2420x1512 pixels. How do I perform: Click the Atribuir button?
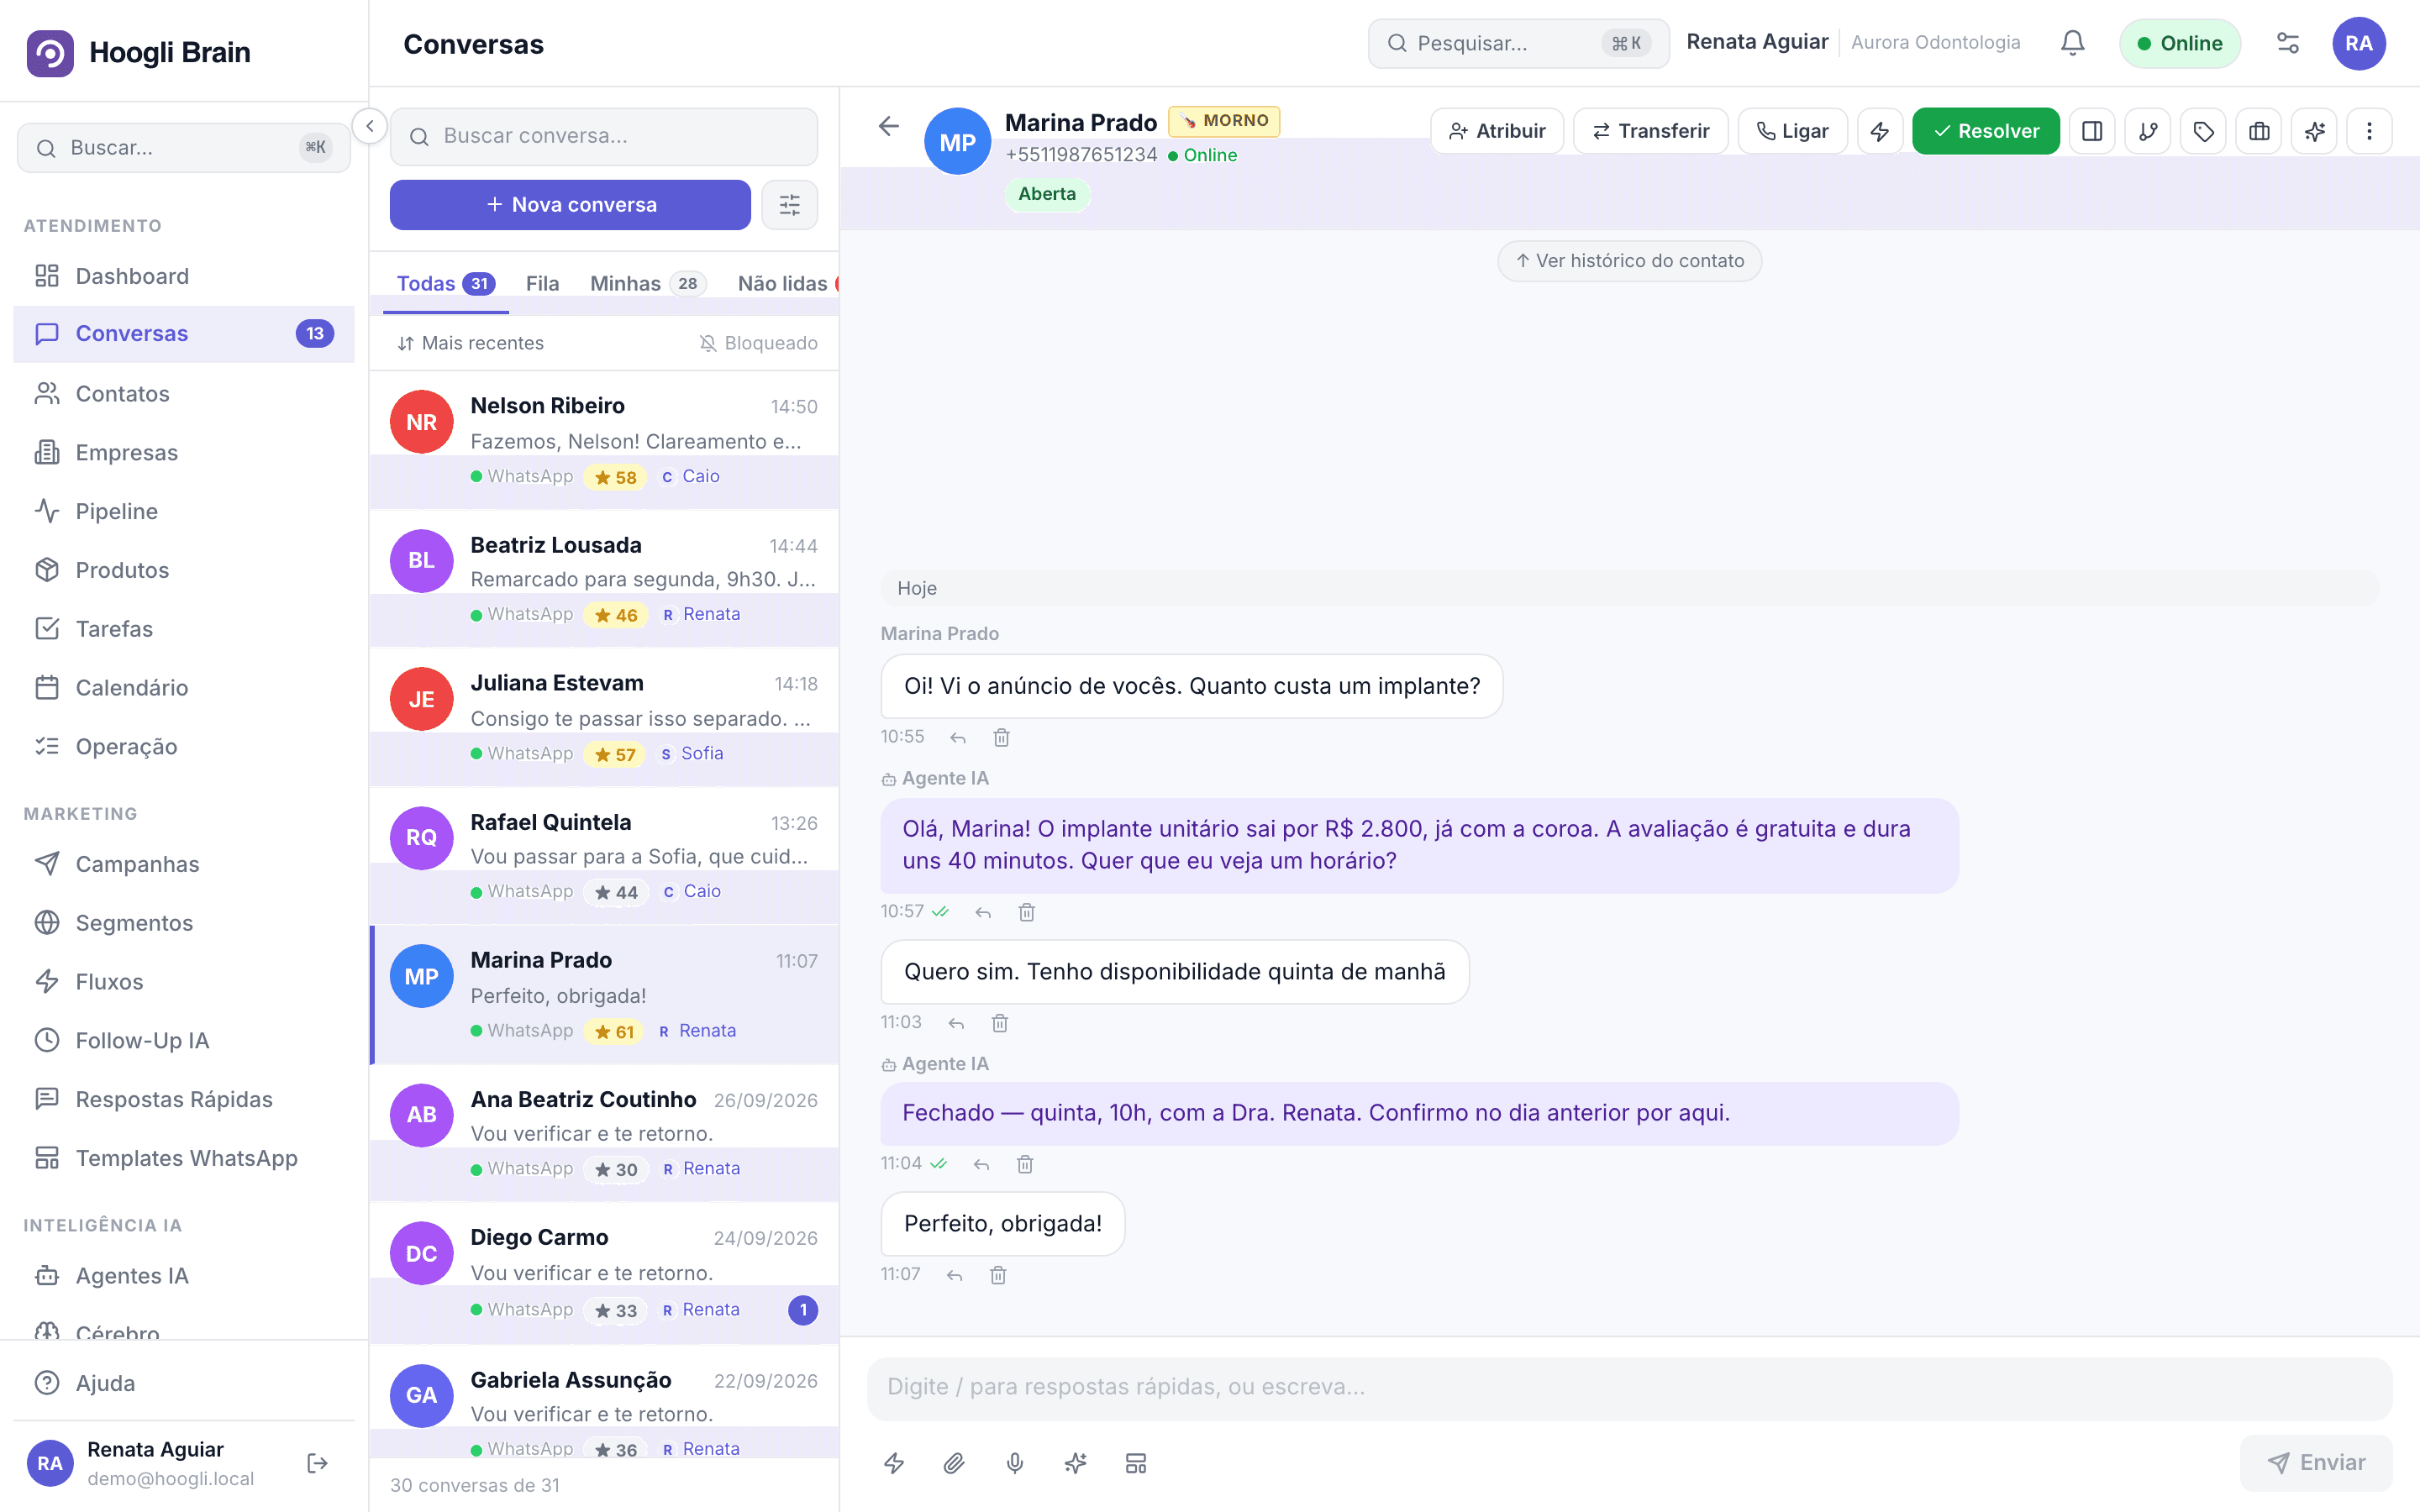pyautogui.click(x=1497, y=131)
